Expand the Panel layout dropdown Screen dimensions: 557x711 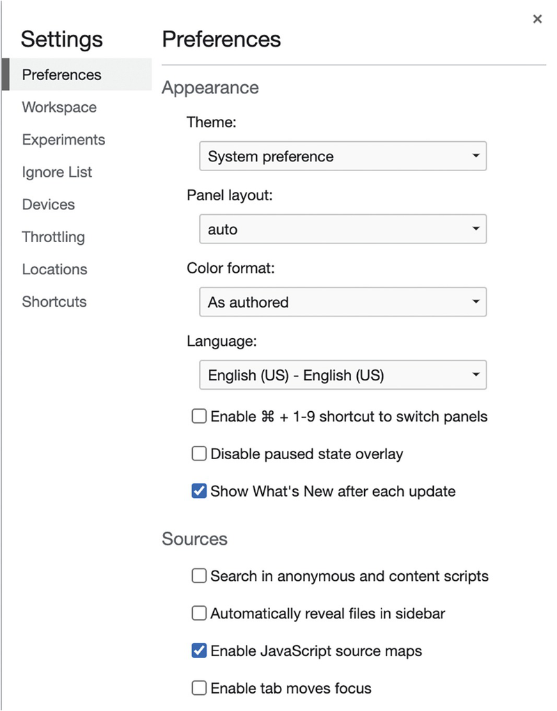343,230
